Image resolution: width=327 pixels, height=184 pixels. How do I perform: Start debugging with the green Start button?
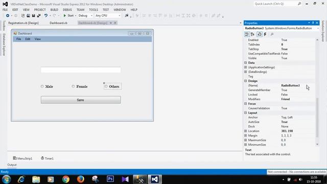[x=68, y=16]
